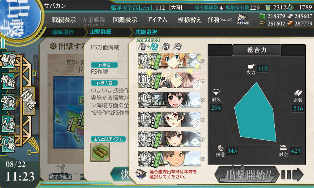
Task: Click the ammunition reward item icon
Action: (x=100, y=152)
